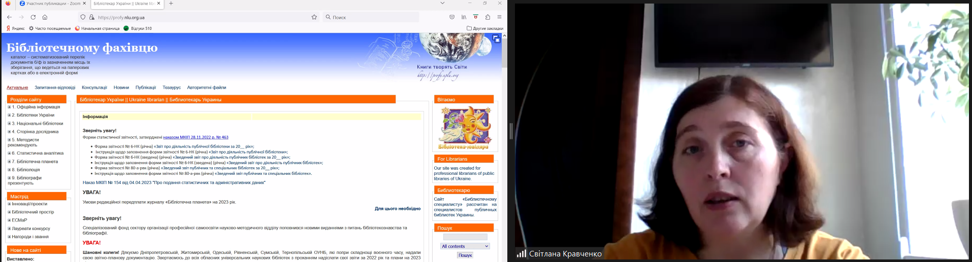Open the Відгуки 510 bookmark
The width and height of the screenshot is (972, 262).
point(138,28)
